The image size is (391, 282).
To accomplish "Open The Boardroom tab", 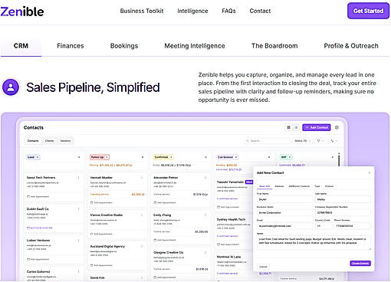I will (x=274, y=46).
